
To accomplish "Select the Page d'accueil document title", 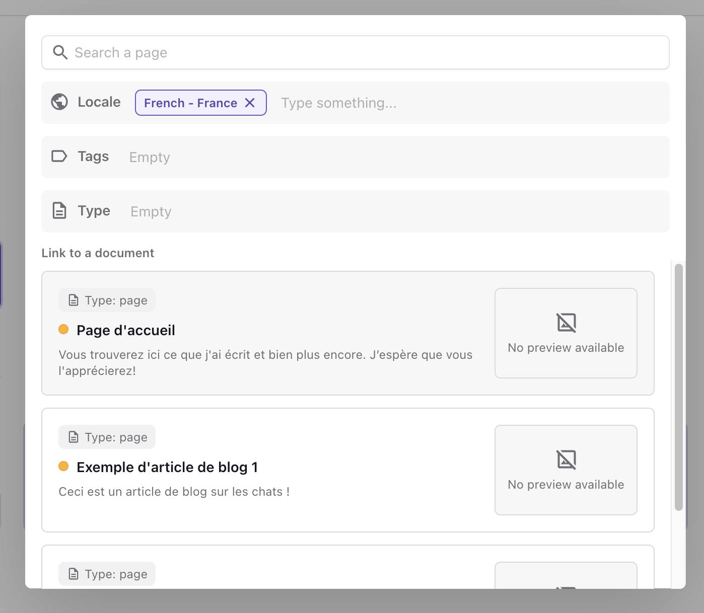I will pyautogui.click(x=126, y=330).
